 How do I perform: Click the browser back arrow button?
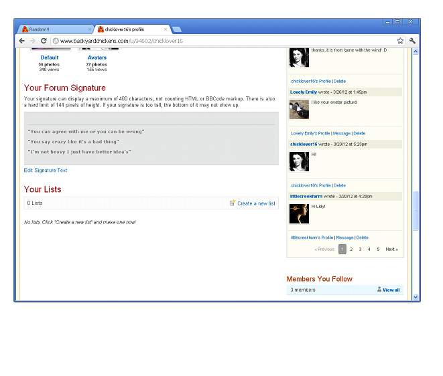coord(21,41)
